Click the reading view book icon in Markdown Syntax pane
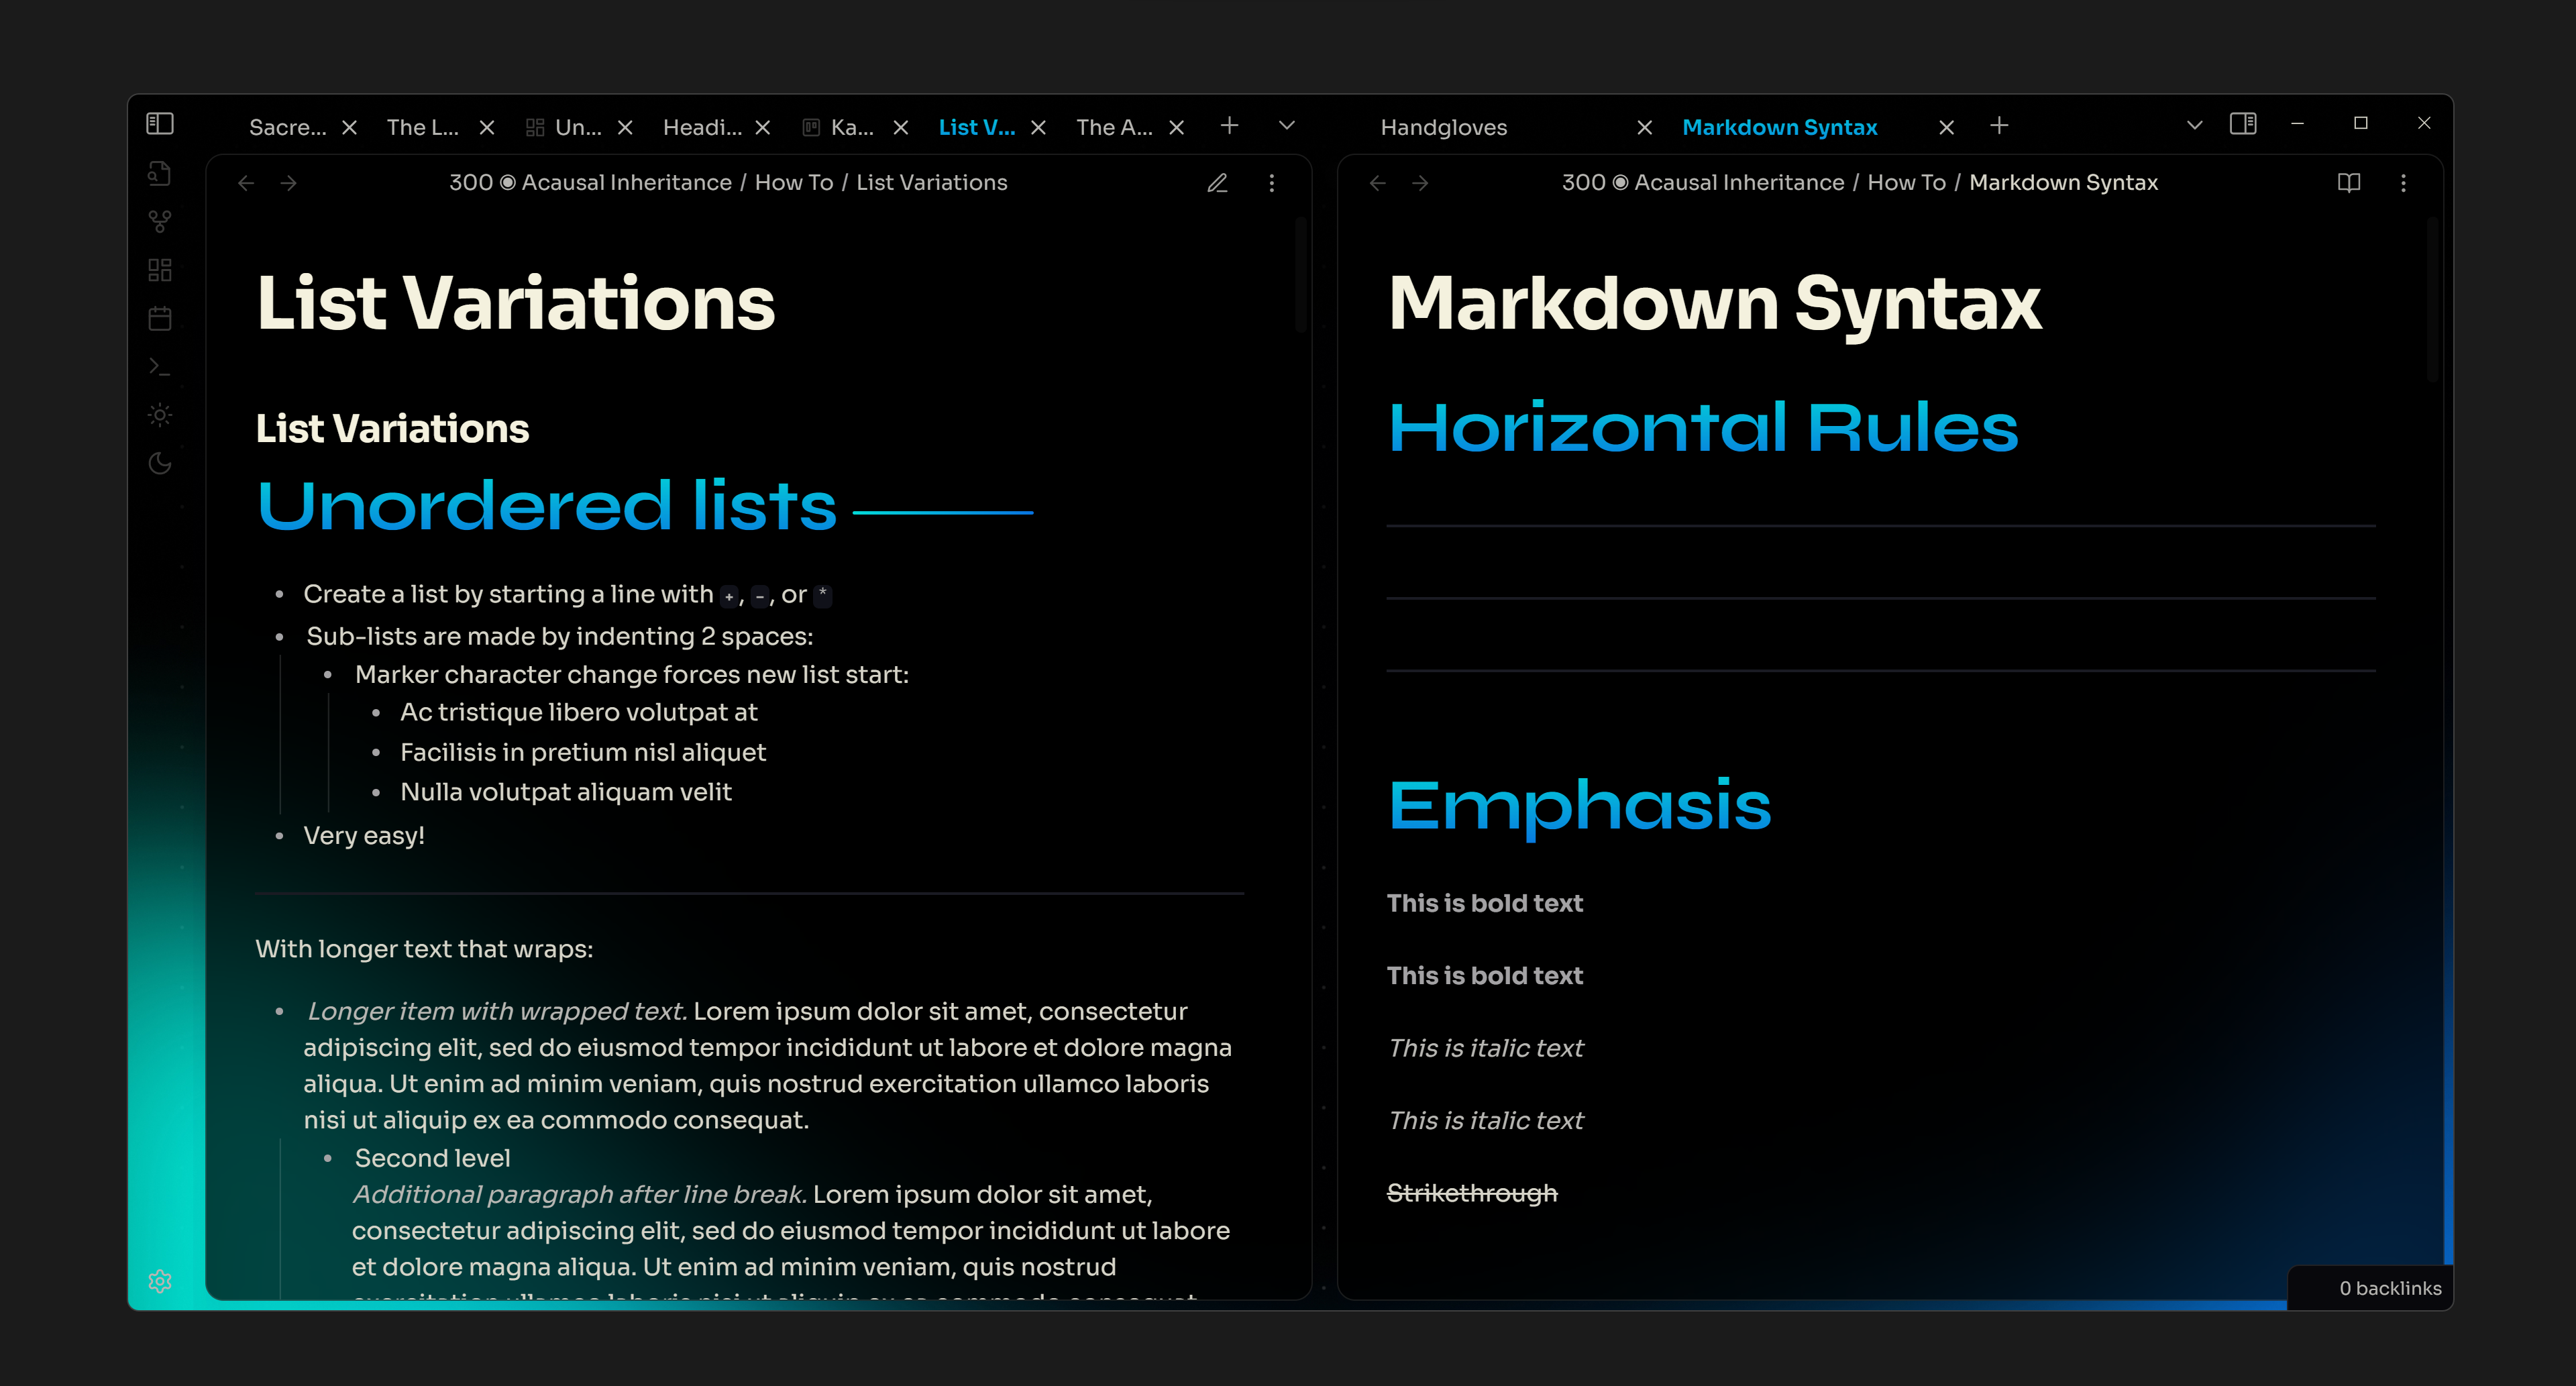The height and width of the screenshot is (1386, 2576). (x=2349, y=183)
